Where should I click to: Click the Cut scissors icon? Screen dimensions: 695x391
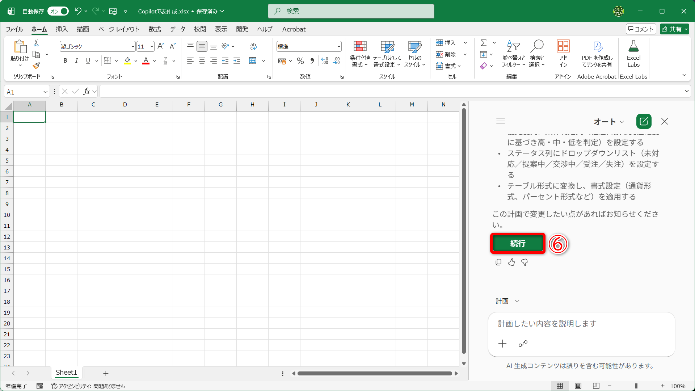point(36,43)
